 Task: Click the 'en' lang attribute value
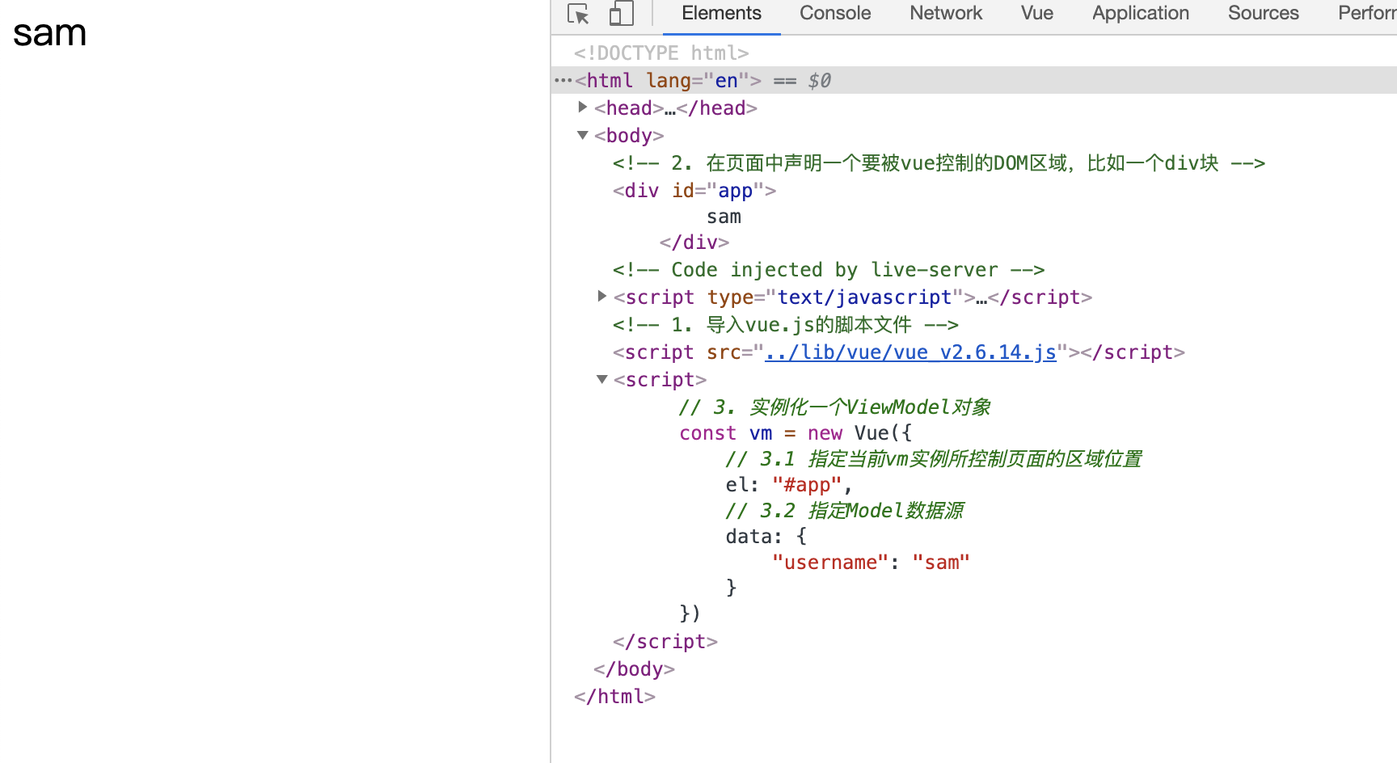pyautogui.click(x=727, y=81)
